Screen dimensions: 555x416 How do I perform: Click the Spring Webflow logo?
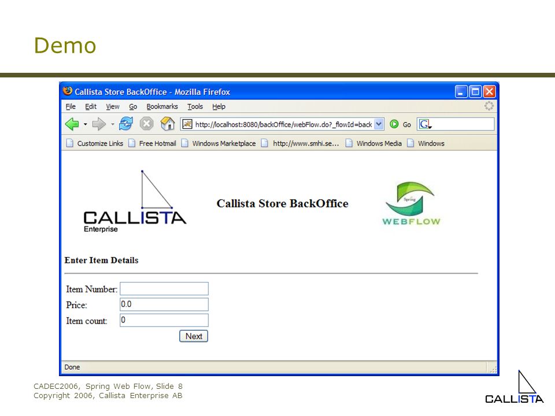[x=411, y=204]
